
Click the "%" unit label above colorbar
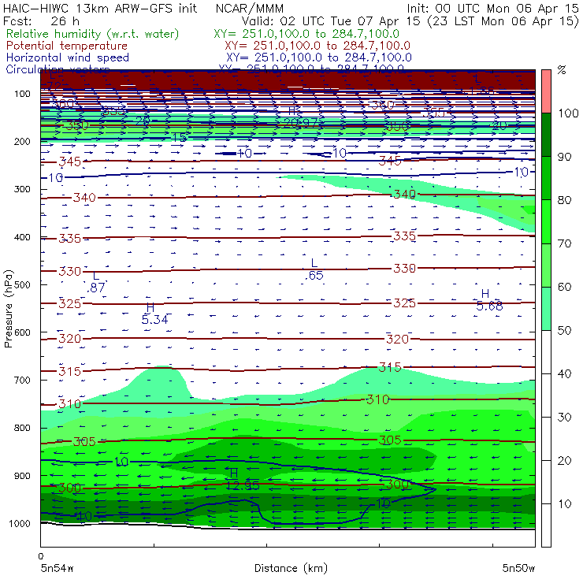(562, 70)
